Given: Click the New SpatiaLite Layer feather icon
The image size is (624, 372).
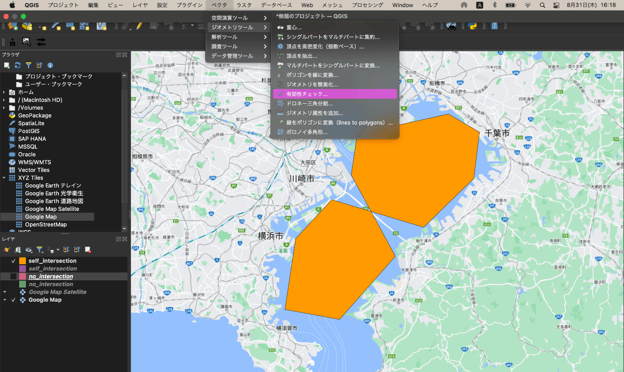Looking at the screenshot, I should click(x=56, y=26).
